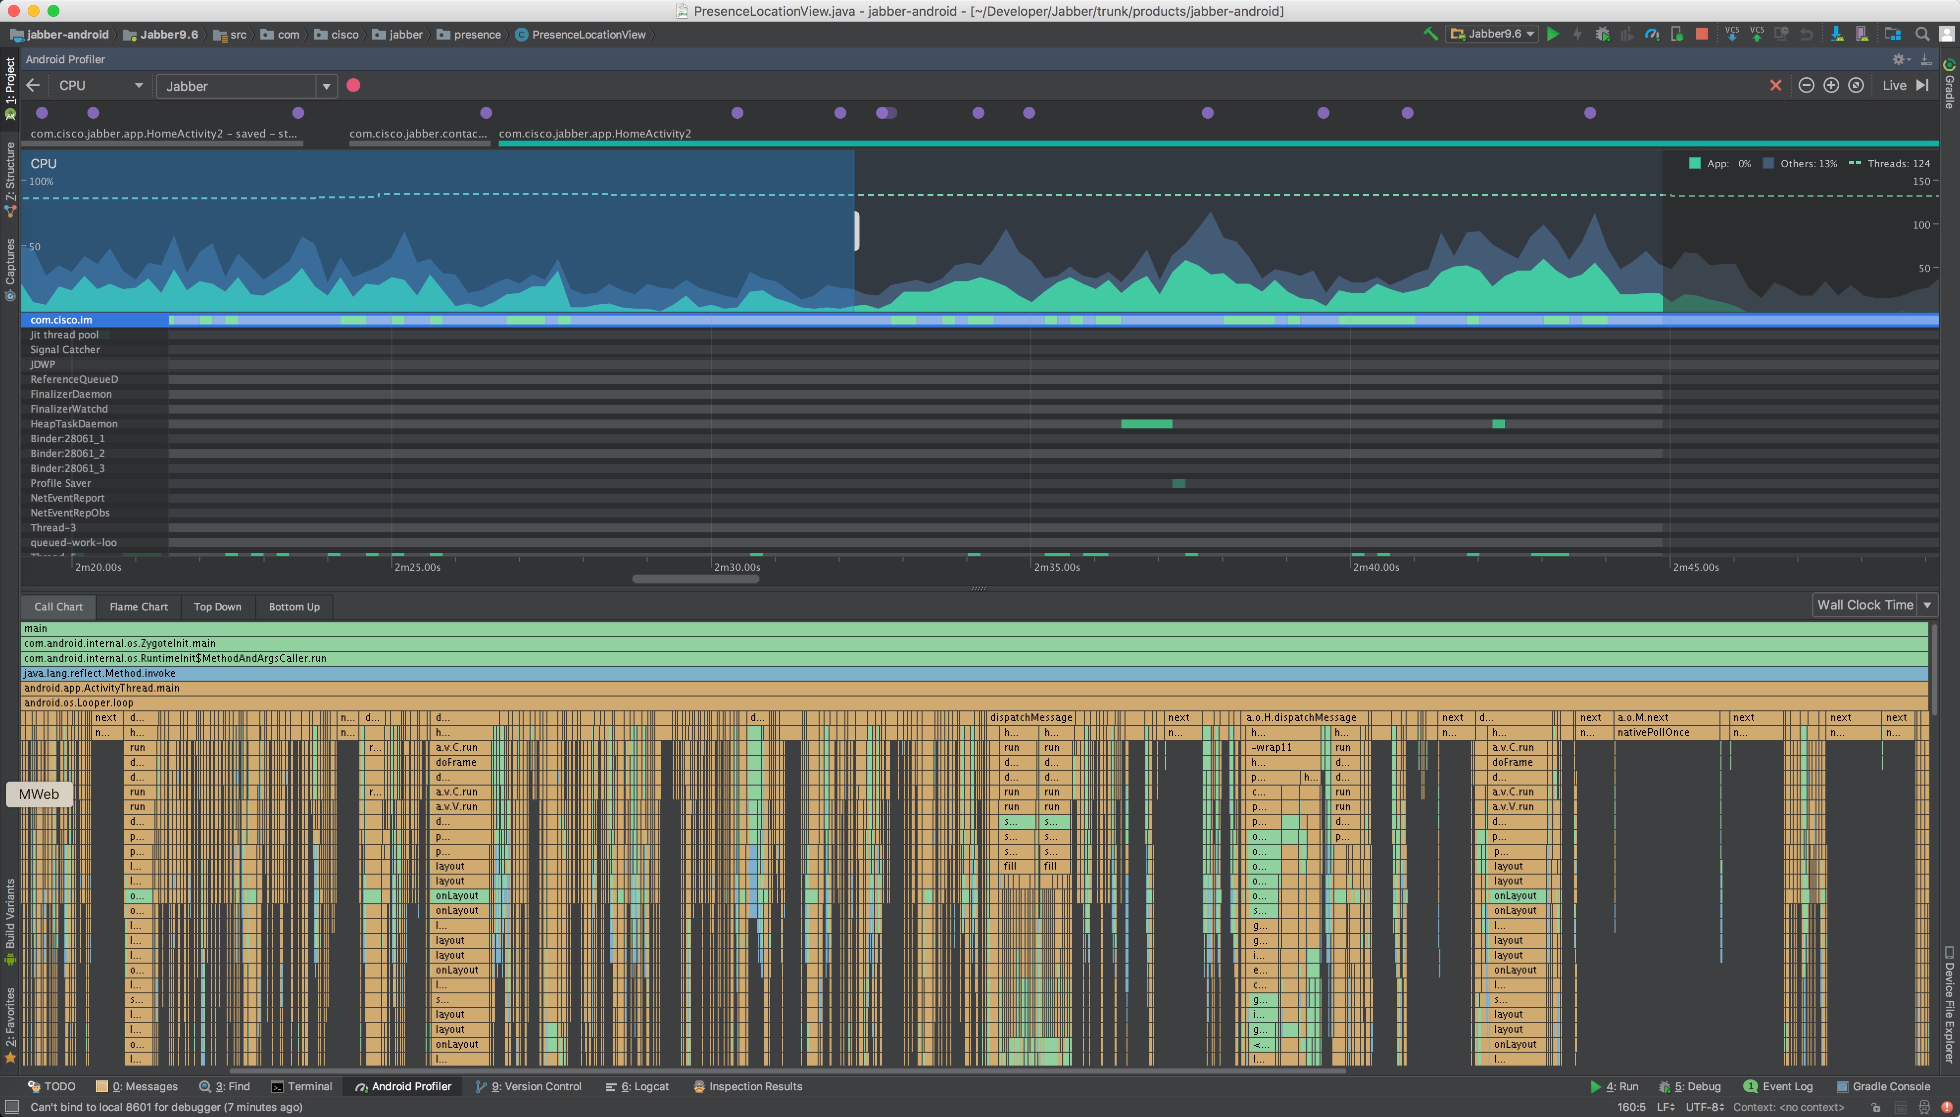Toggle the Gradle side panel
The width and height of the screenshot is (1960, 1117).
click(x=1949, y=85)
